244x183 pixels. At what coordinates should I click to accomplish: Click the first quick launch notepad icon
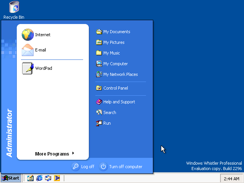click(30, 178)
